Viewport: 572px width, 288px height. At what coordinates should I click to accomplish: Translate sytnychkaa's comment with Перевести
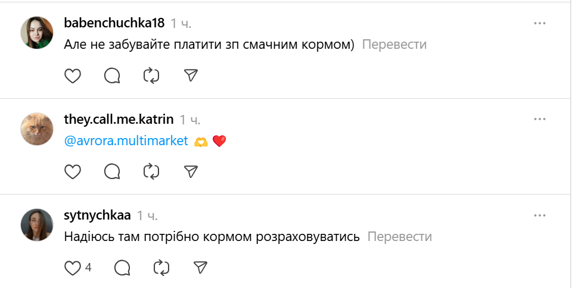(x=399, y=237)
